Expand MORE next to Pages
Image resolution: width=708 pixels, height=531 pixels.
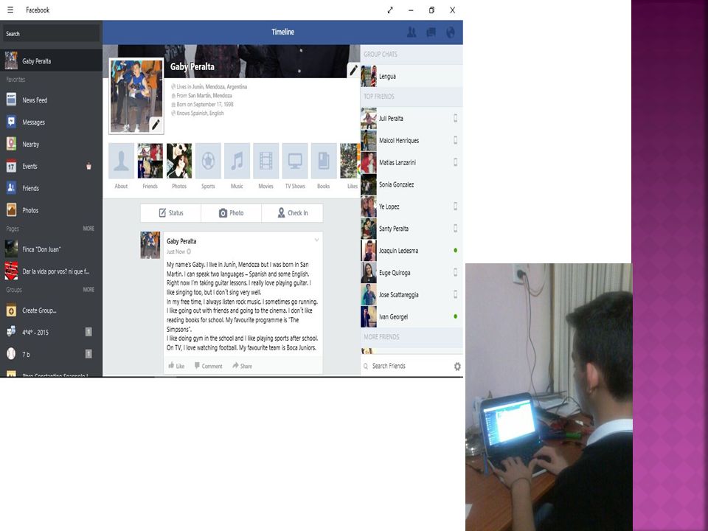click(88, 229)
